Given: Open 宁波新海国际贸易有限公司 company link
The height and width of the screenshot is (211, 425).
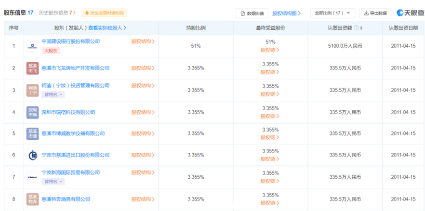Looking at the screenshot, I should coord(71,172).
